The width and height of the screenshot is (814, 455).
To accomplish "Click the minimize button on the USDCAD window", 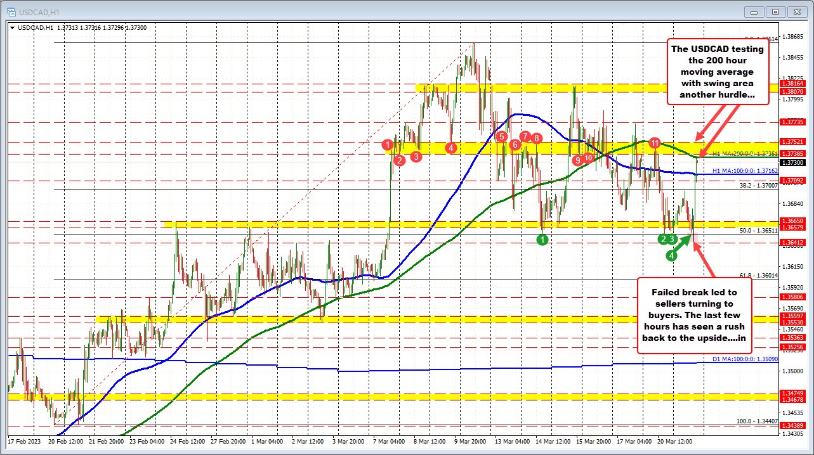I will pos(754,11).
